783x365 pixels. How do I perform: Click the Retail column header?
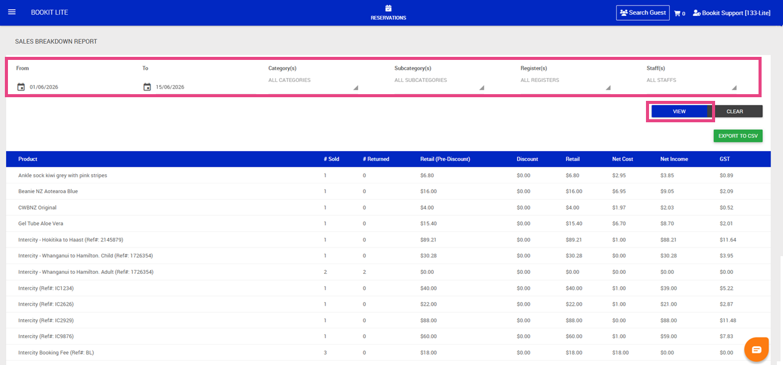(573, 159)
